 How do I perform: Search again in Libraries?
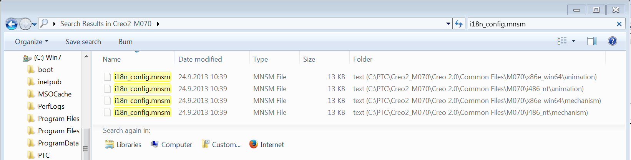point(123,144)
